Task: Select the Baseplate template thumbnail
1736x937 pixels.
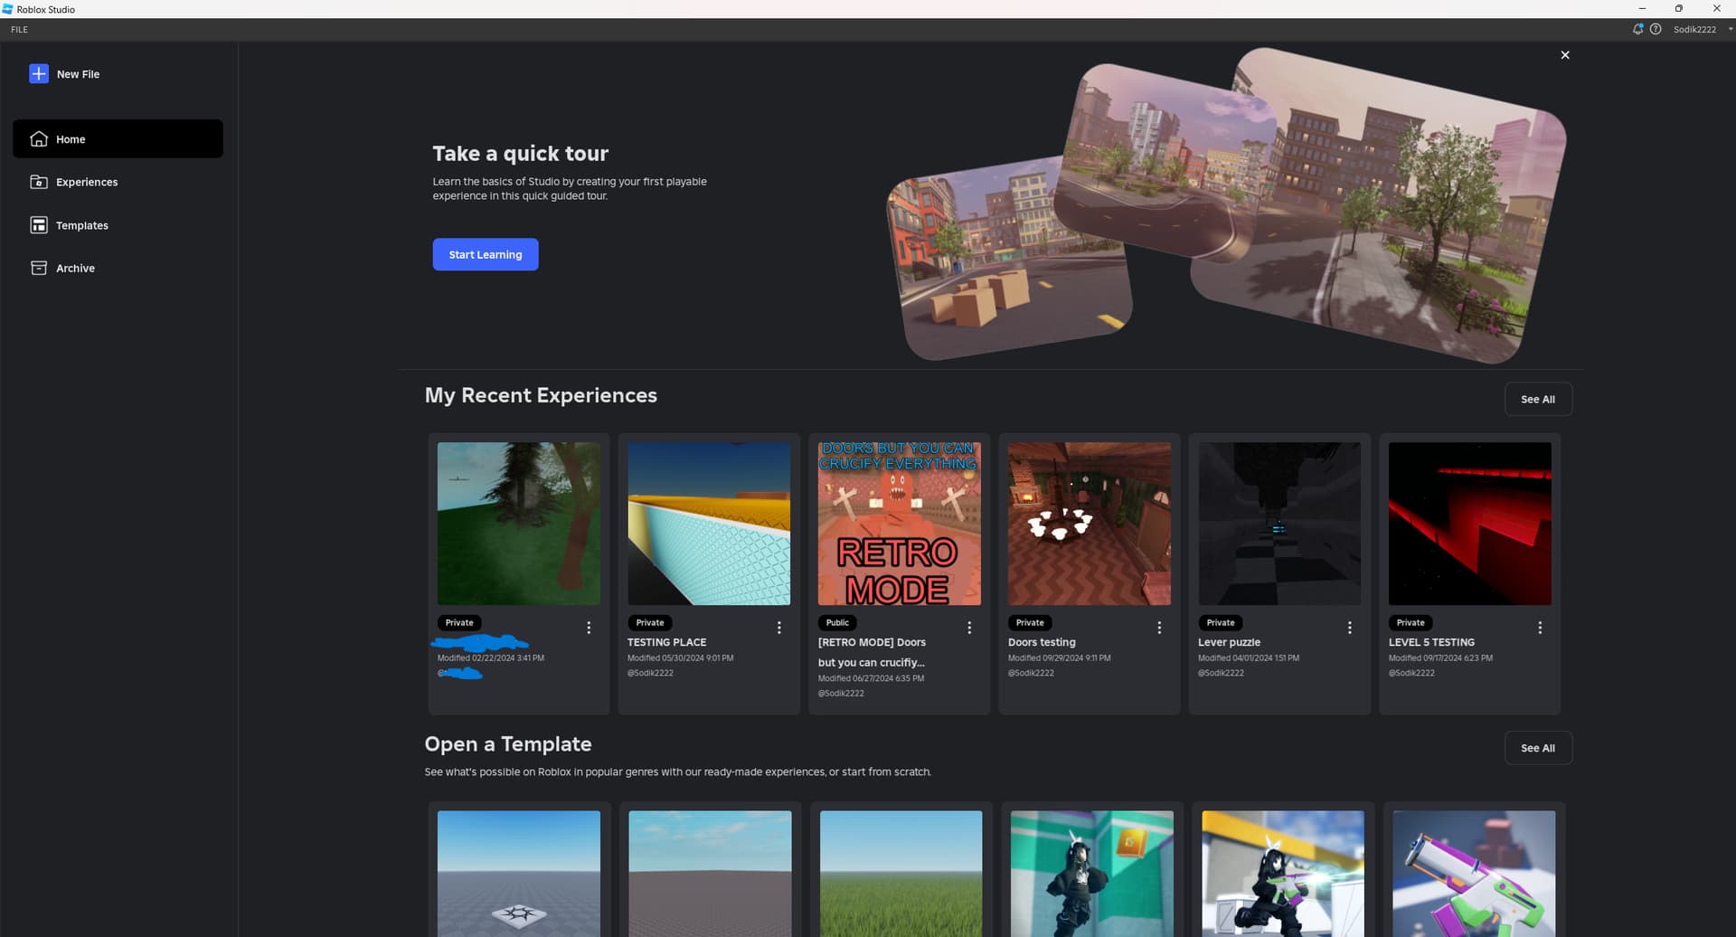Action: pos(519,874)
